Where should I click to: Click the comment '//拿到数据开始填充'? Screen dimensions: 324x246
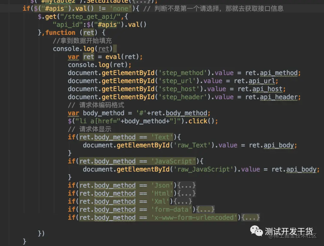coord(82,41)
